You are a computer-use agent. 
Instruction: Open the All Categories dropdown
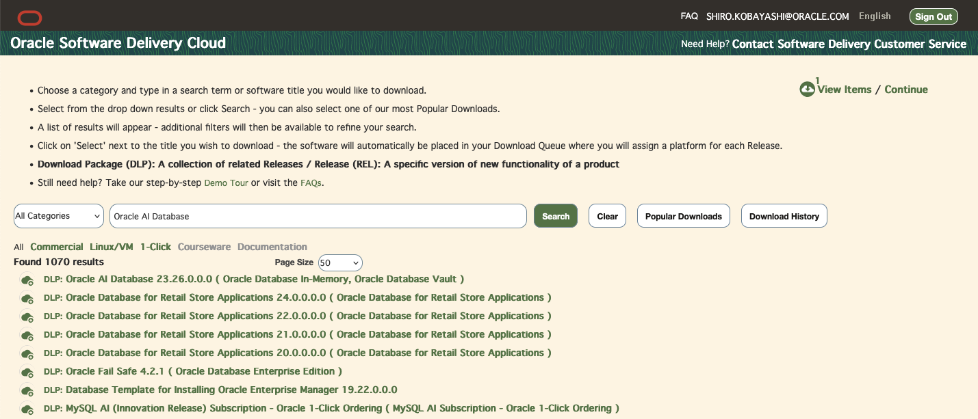(58, 216)
